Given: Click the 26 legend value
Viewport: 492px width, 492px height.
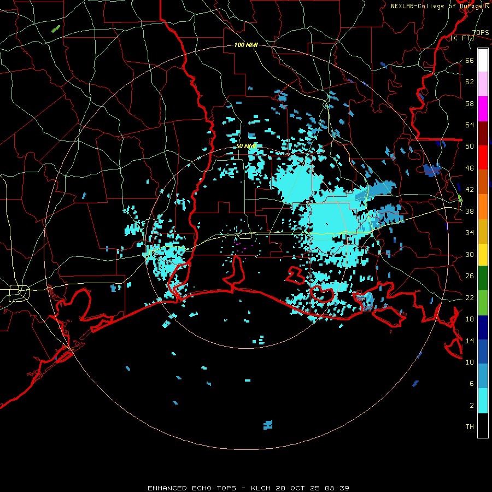Looking at the screenshot, I should (470, 276).
